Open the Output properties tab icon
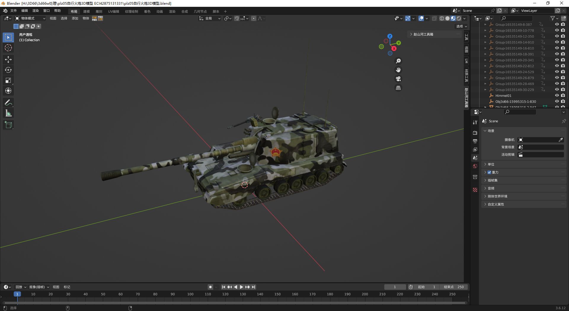569x311 pixels. 475,141
